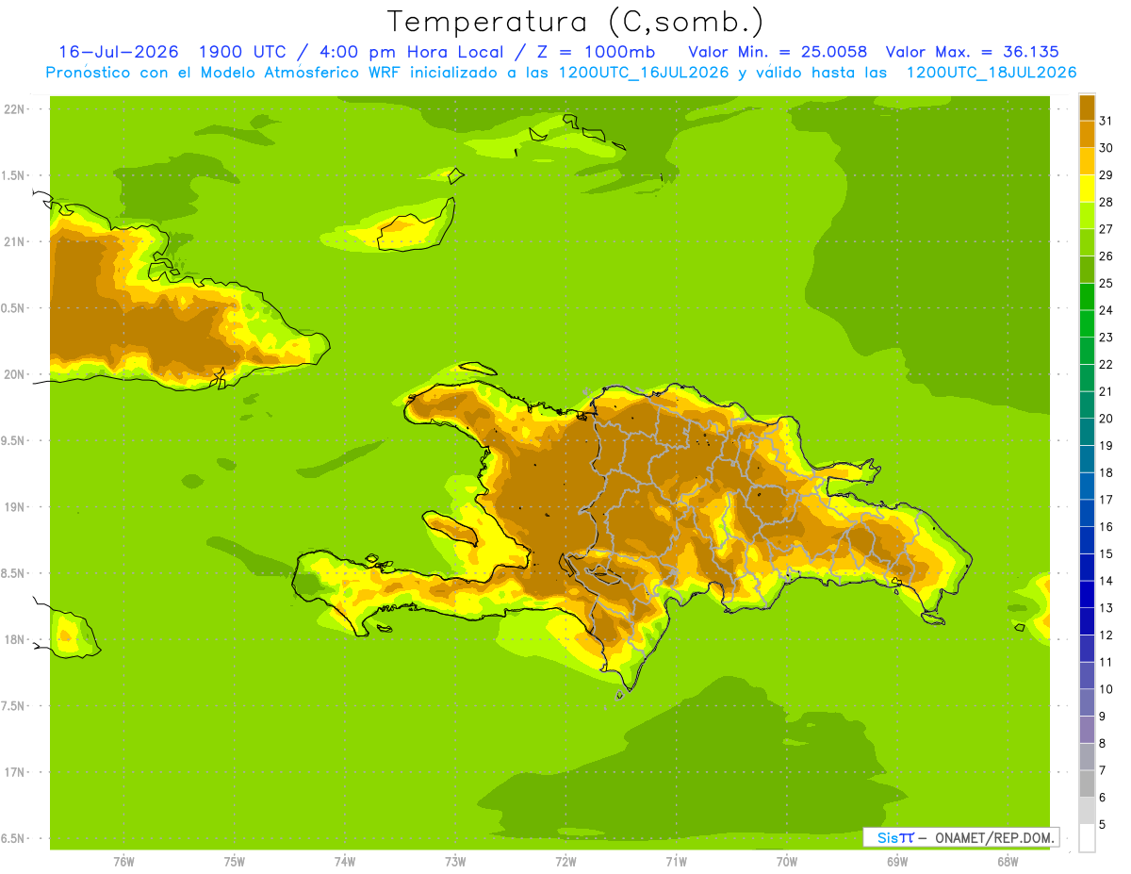Click the legend value "10"
The height and width of the screenshot is (874, 1131).
point(1106,689)
